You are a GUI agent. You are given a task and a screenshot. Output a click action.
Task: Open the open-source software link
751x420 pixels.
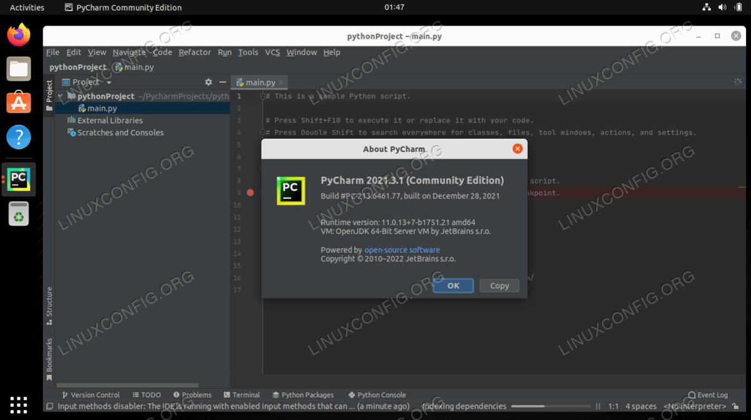click(x=402, y=250)
